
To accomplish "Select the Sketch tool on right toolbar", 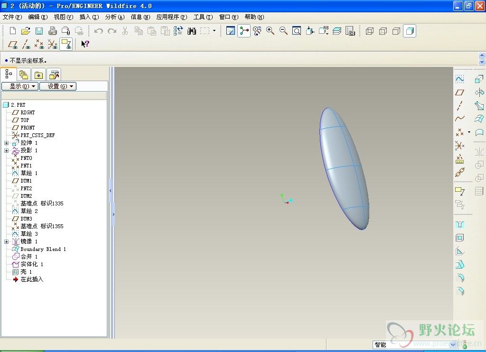I will [x=459, y=79].
